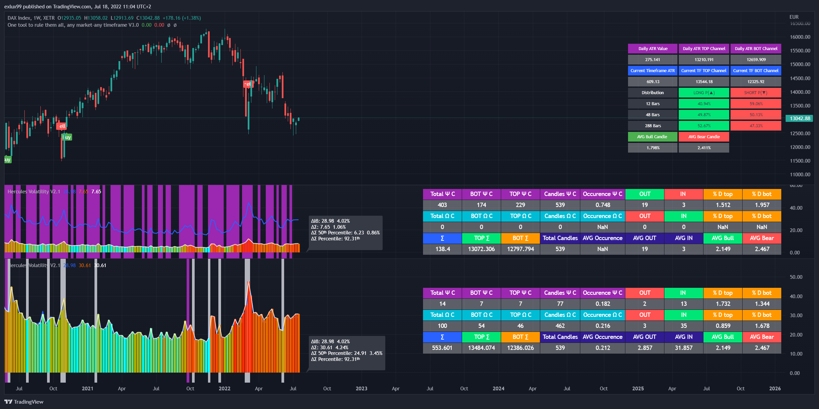This screenshot has height=409, width=819.
Task: Click the green LONG P(▲) distribution cell
Action: point(704,93)
